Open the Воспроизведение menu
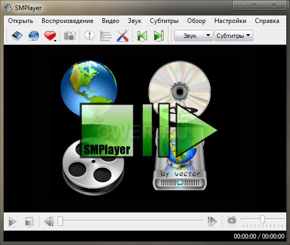290x245 pixels. click(68, 21)
